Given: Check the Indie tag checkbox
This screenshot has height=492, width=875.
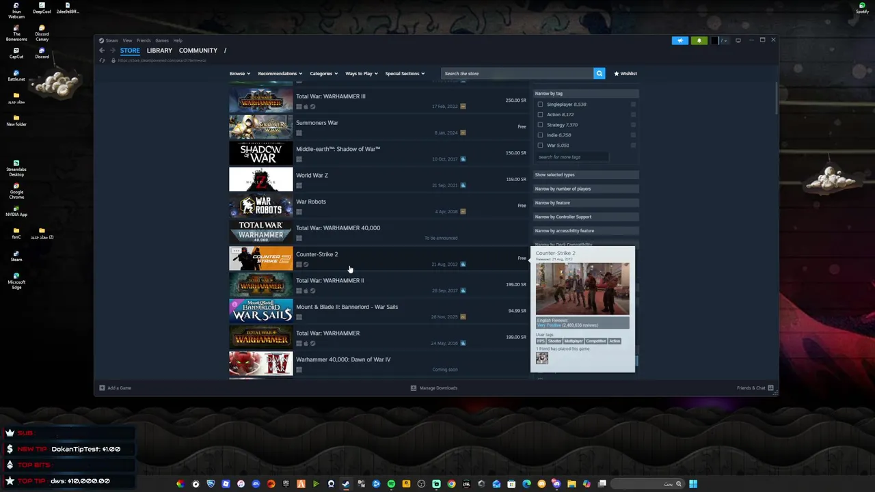Looking at the screenshot, I should [x=540, y=135].
